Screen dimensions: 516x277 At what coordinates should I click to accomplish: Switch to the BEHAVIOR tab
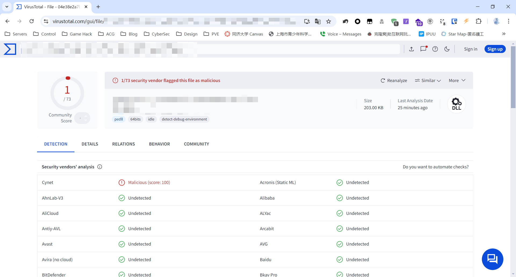[159, 144]
